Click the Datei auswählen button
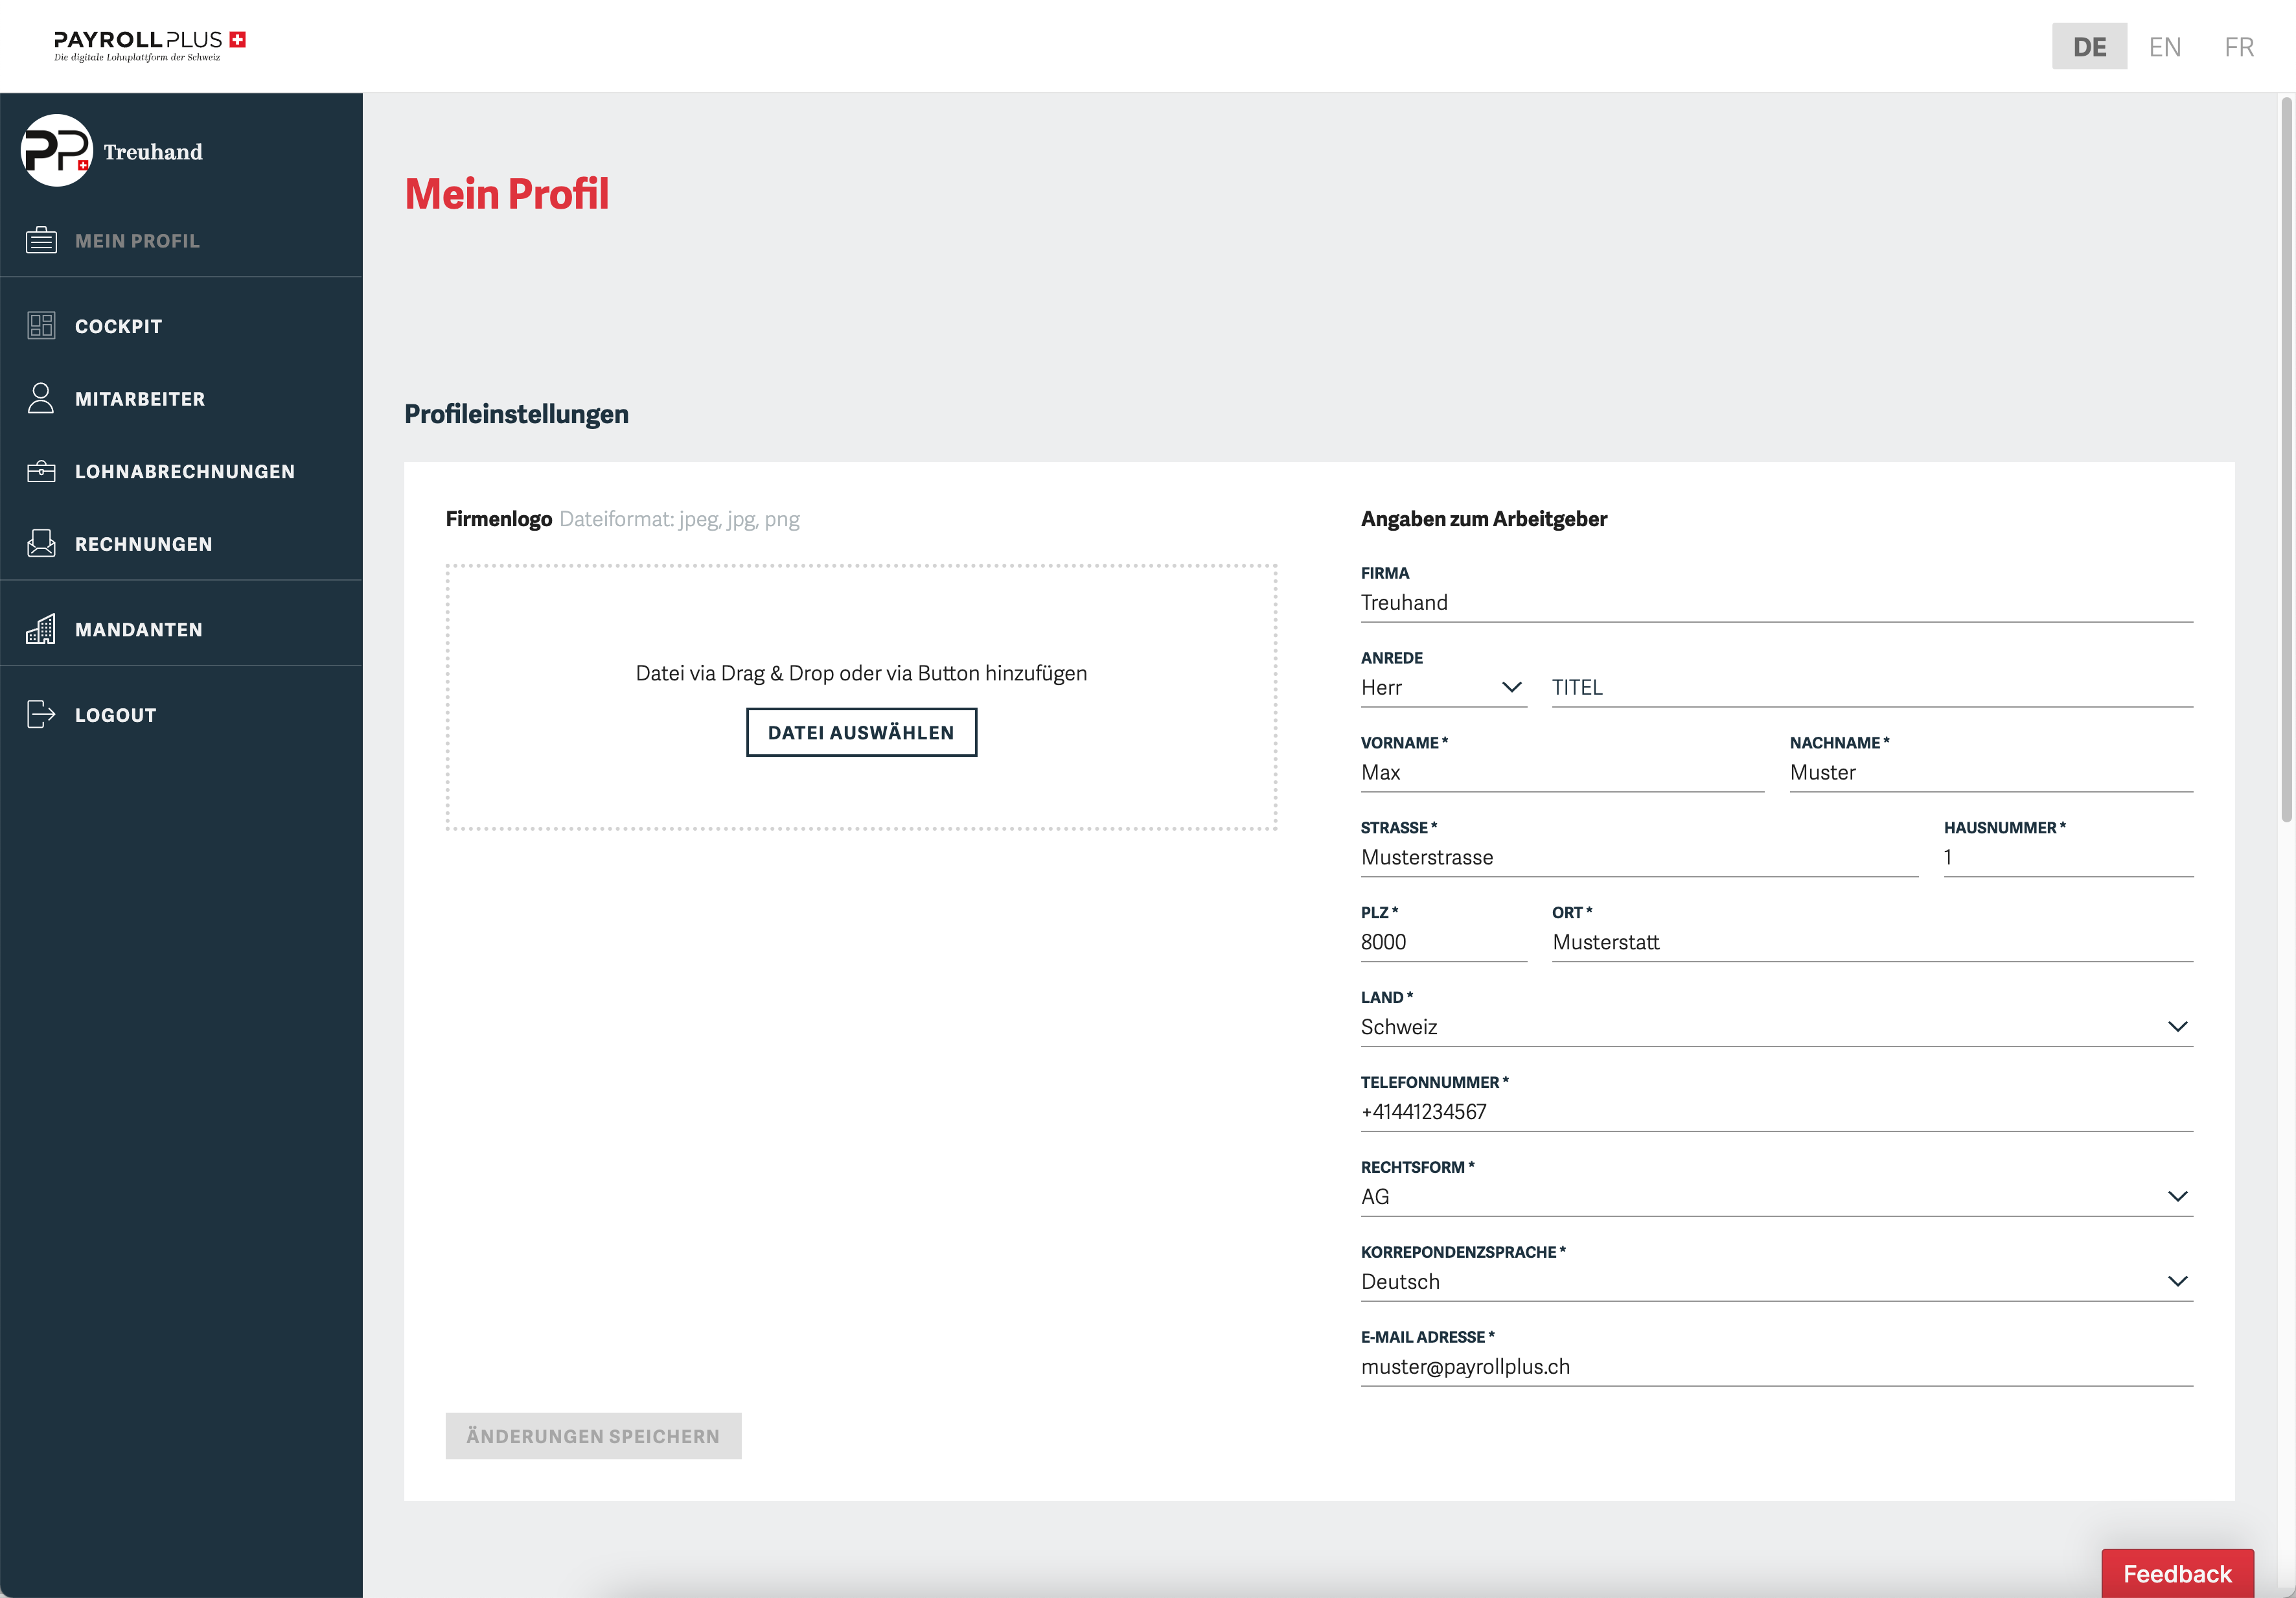The width and height of the screenshot is (2296, 1598). pyautogui.click(x=861, y=732)
